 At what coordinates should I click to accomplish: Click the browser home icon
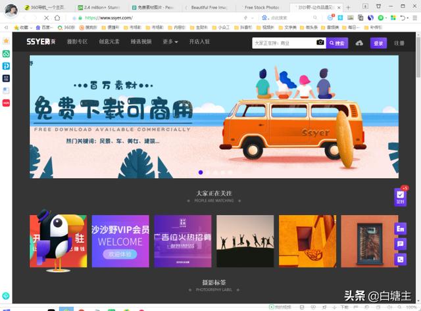pyautogui.click(x=57, y=18)
